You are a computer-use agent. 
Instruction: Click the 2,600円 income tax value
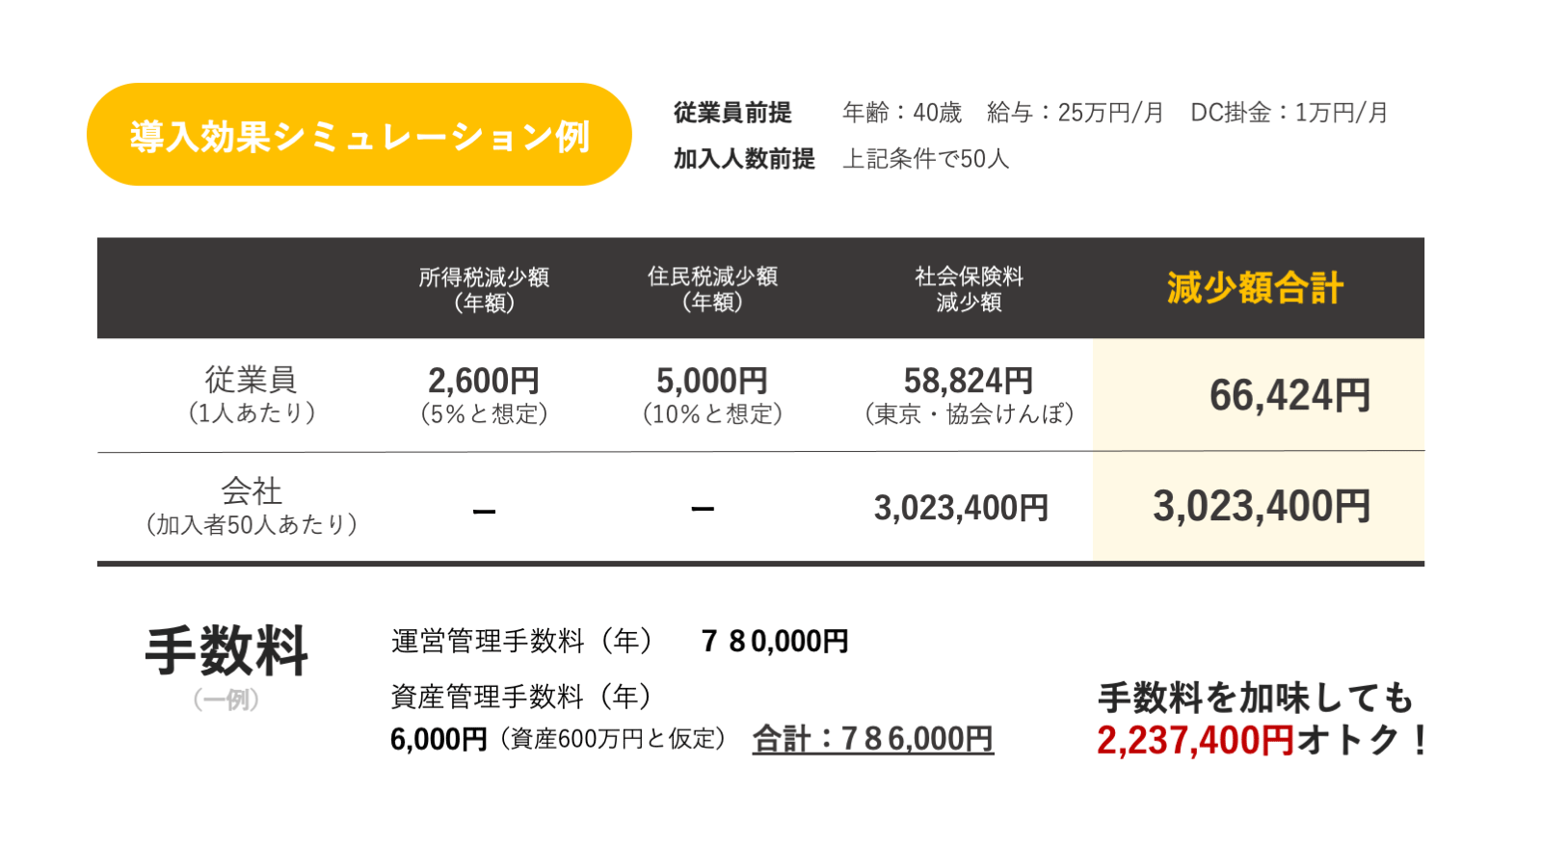pos(484,381)
